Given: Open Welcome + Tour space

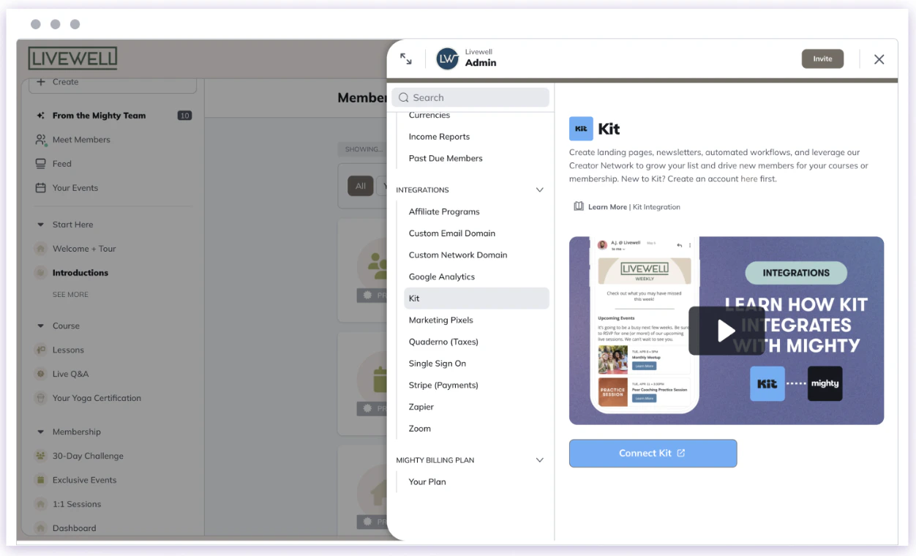Looking at the screenshot, I should (84, 249).
